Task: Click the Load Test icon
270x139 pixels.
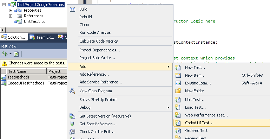Action: coord(178,107)
